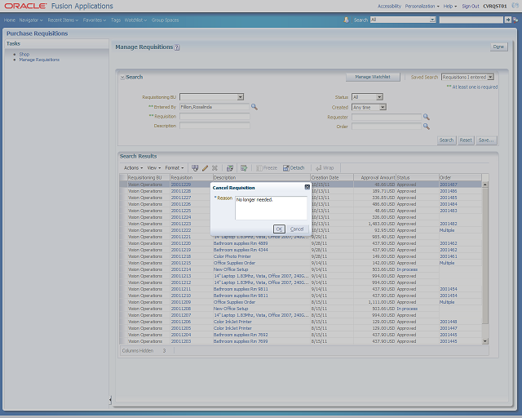Click the Reset button
Screen dimensions: 522x418
click(466, 140)
